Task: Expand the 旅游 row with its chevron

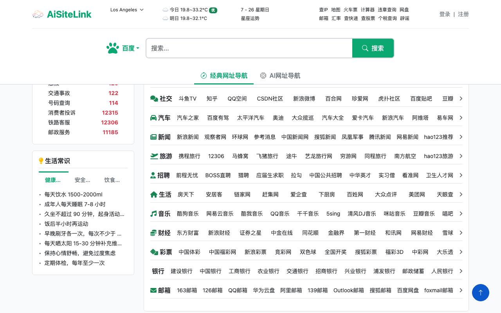Action: [x=461, y=156]
